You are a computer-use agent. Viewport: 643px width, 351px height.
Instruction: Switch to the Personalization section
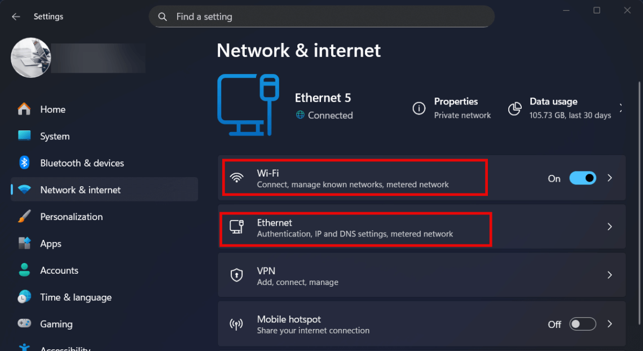tap(71, 217)
